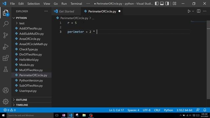
Task: Open AddSubMulDiv.py file
Action: [31, 34]
